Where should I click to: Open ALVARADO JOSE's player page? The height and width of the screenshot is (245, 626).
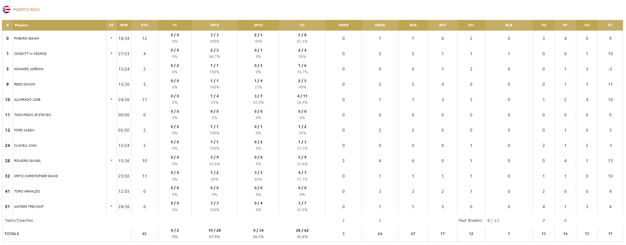pos(27,100)
